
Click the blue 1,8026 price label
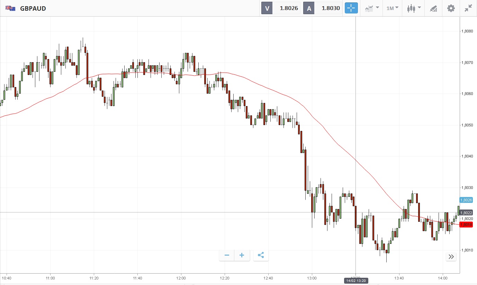(x=466, y=200)
